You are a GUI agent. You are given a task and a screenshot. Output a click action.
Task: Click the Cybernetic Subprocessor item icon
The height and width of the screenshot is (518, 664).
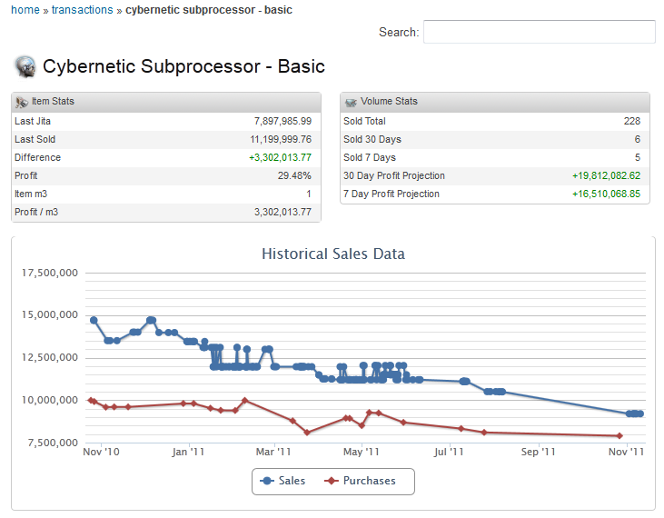25,66
